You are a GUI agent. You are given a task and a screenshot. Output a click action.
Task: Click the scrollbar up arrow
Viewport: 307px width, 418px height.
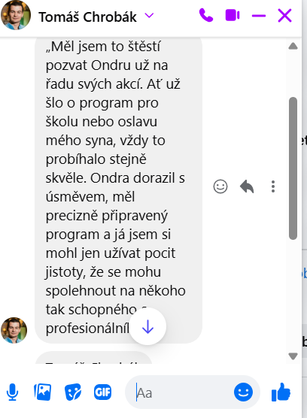[293, 47]
